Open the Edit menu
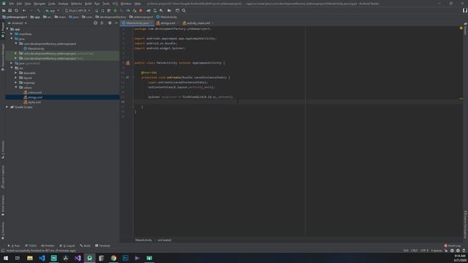468x263 pixels. pyautogui.click(x=20, y=4)
